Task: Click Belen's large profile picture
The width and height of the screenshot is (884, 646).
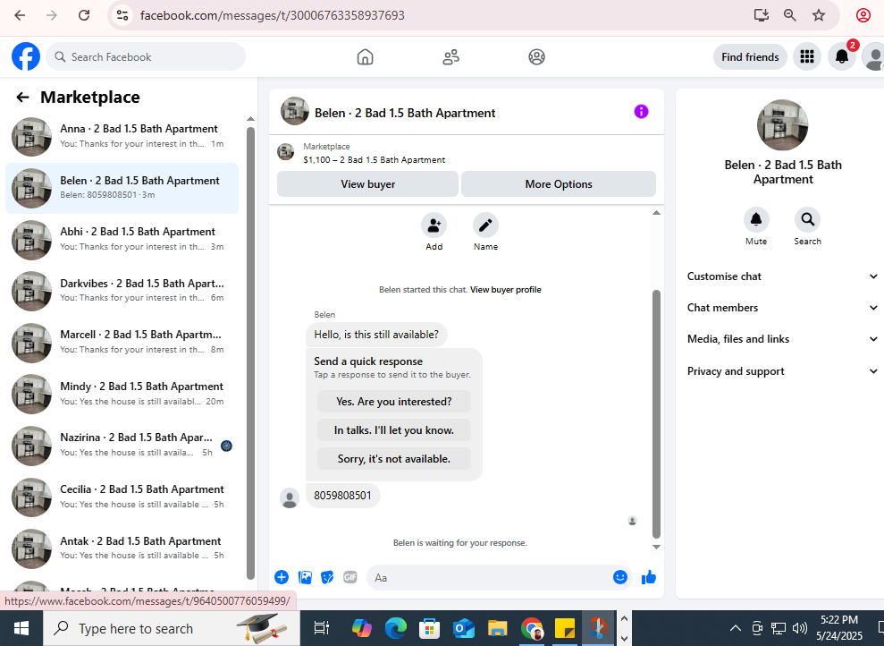Action: point(782,125)
